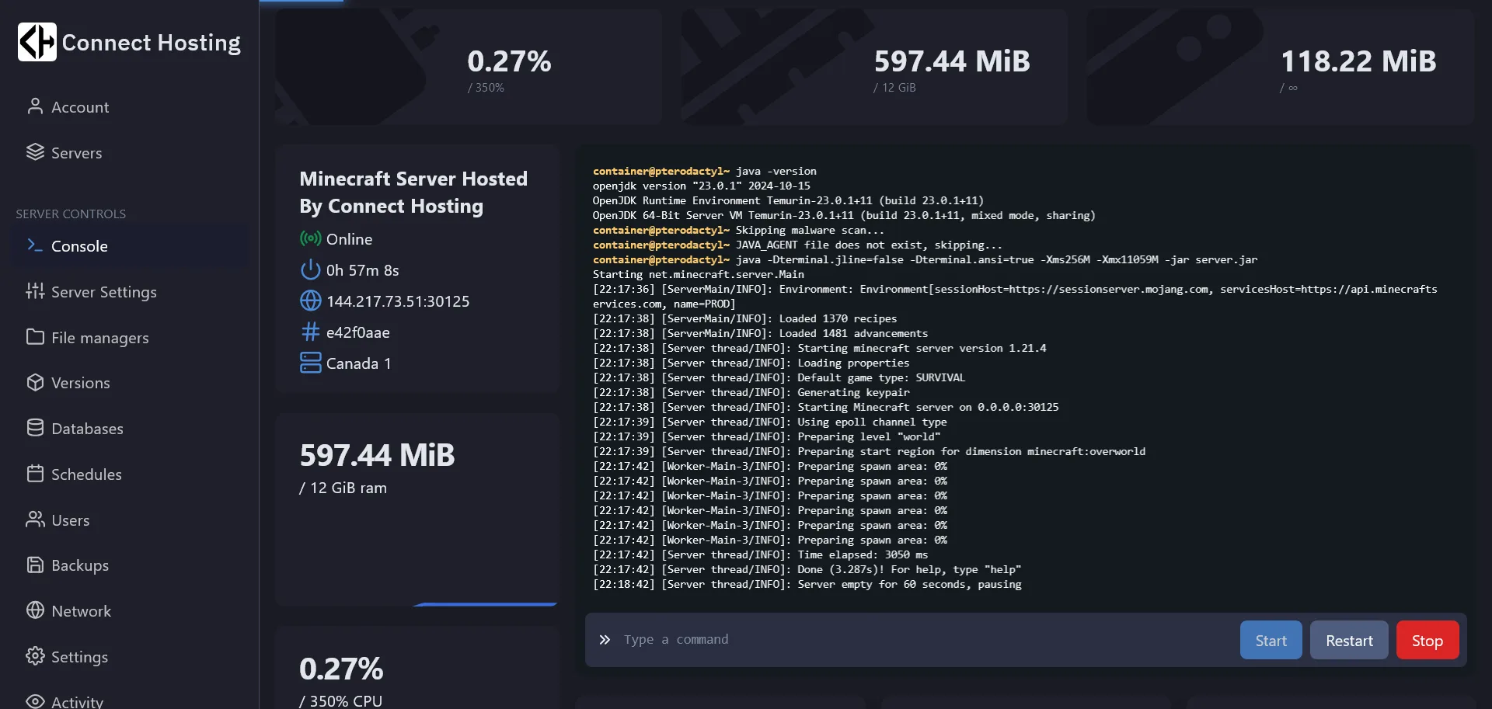This screenshot has width=1492, height=709.
Task: Click the Default game type: SURVIVAL line
Action: tap(779, 377)
